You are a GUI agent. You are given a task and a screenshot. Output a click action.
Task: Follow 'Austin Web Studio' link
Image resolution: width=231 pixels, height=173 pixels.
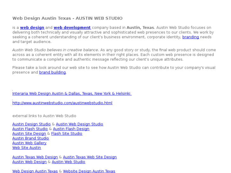click(69, 162)
